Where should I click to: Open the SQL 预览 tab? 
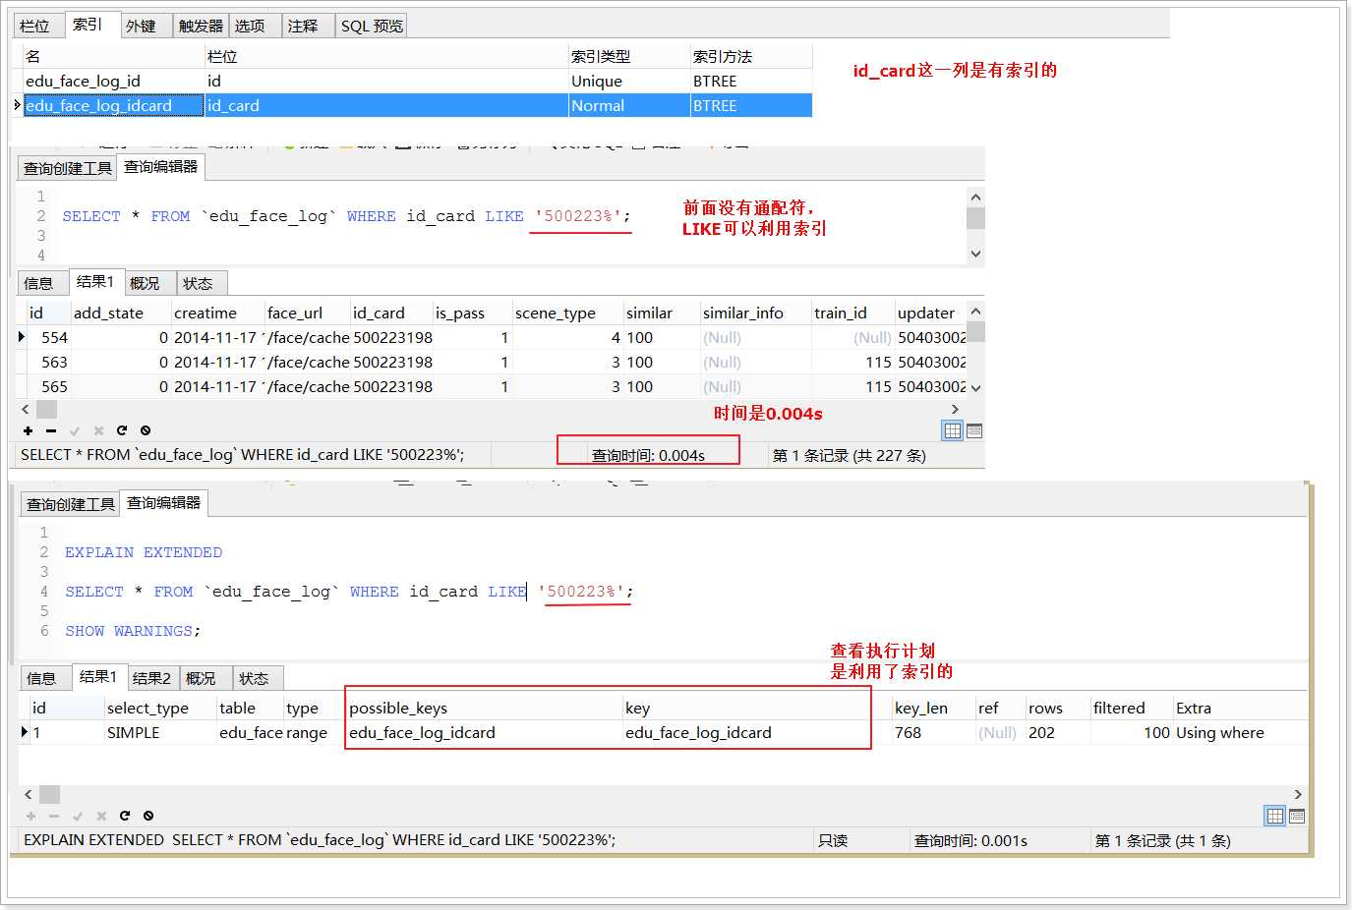tap(372, 26)
